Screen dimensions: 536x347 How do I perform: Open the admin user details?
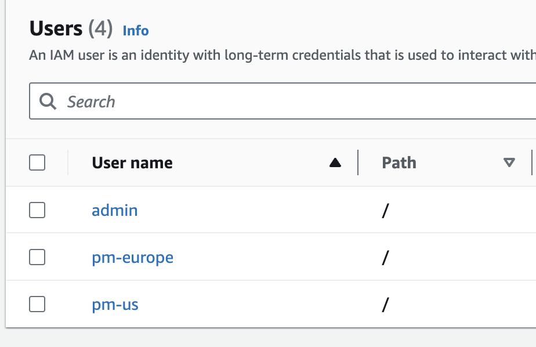[115, 210]
